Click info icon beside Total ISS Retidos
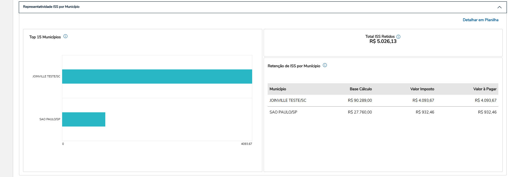512x177 pixels. tap(398, 37)
